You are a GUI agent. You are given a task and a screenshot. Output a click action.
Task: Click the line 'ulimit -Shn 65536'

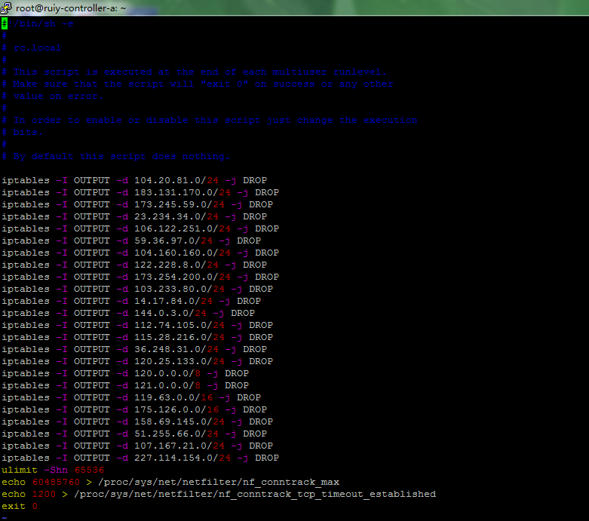point(53,470)
